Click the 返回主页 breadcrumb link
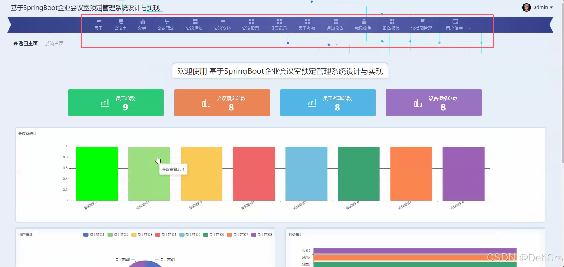Screen dimensions: 564x267 pyautogui.click(x=28, y=43)
